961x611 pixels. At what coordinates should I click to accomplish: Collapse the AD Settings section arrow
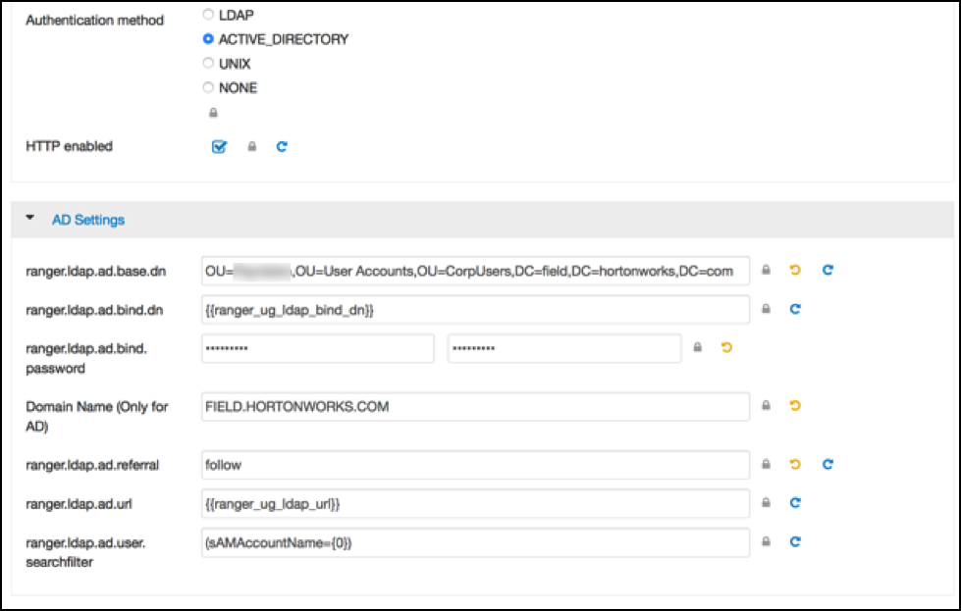[x=30, y=220]
